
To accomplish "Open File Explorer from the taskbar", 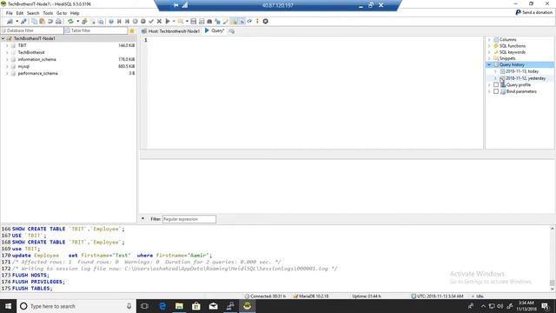I will pyautogui.click(x=179, y=306).
